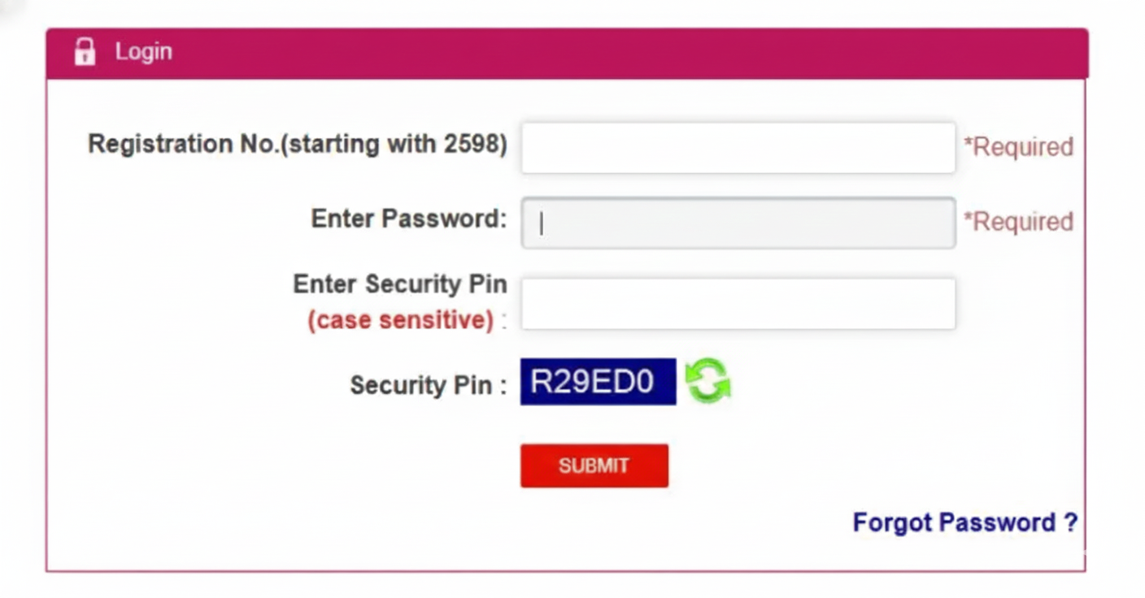Click into the Enter Password field
Image resolution: width=1145 pixels, height=598 pixels.
coord(738,223)
